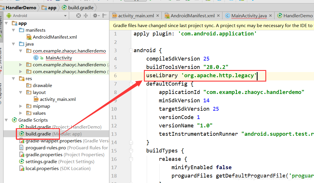Open the Project panel settings gear icon
The width and height of the screenshot is (314, 183).
click(x=95, y=16)
